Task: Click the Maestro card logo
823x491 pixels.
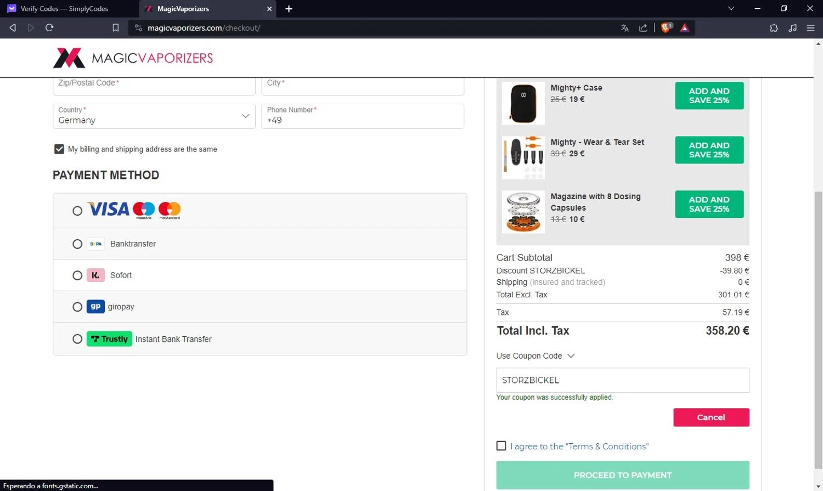Action: (x=144, y=210)
